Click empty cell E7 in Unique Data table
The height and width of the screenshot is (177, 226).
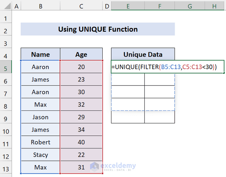click(128, 92)
